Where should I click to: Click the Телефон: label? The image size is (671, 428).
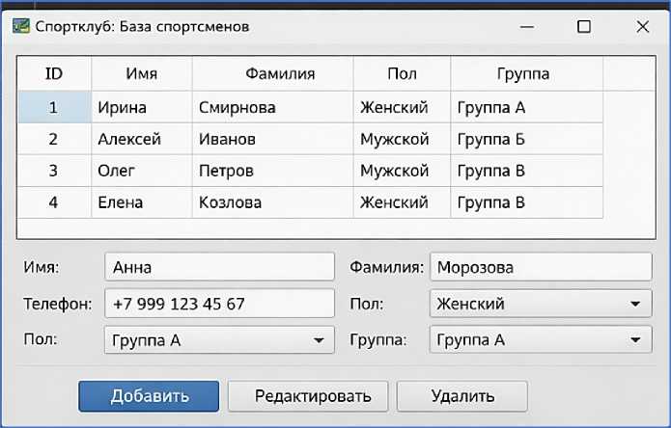pos(58,304)
